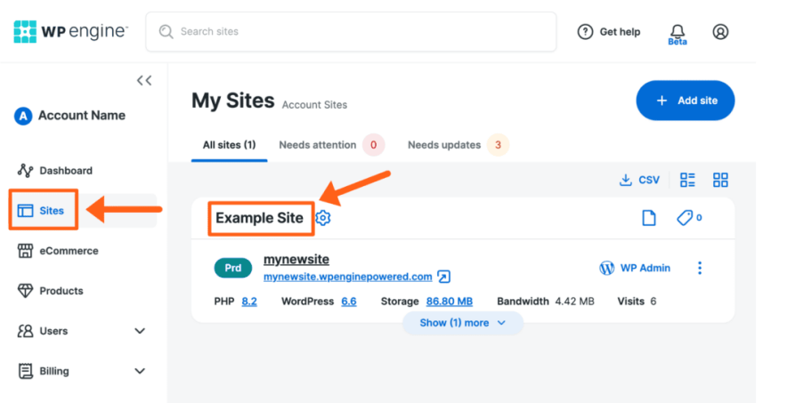Click the Add site button
Viewport: 787px width, 403px height.
(686, 101)
